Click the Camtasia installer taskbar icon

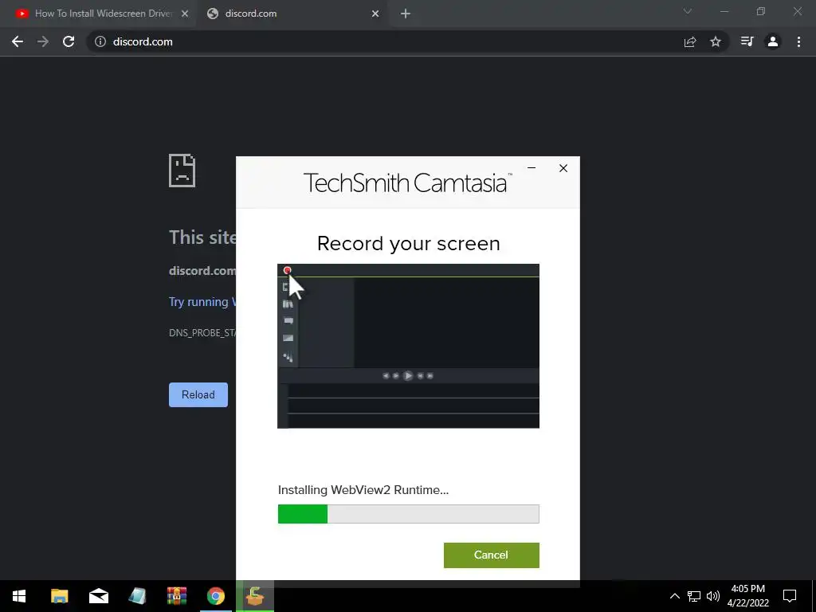tap(254, 596)
